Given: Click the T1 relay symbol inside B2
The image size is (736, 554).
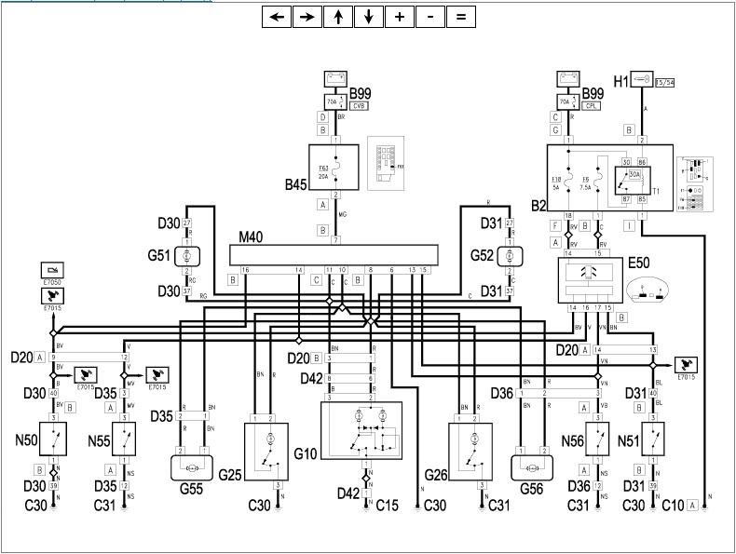Looking at the screenshot, I should click(x=633, y=180).
